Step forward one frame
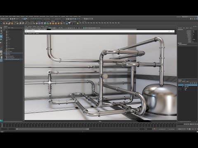The height and width of the screenshot is (148, 198). (x=193, y=124)
